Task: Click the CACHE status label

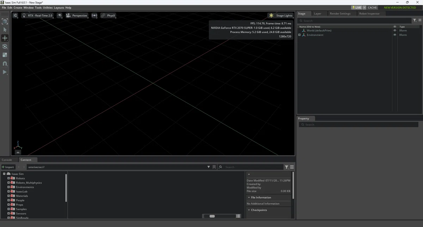Action: (x=373, y=7)
